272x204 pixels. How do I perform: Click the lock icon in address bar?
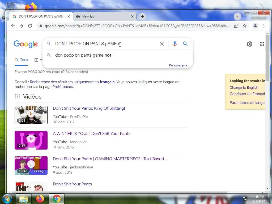[x=41, y=26]
